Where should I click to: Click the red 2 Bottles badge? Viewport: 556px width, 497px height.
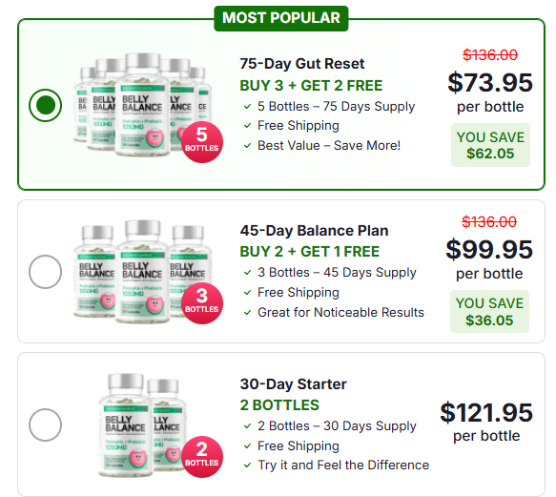pyautogui.click(x=202, y=457)
